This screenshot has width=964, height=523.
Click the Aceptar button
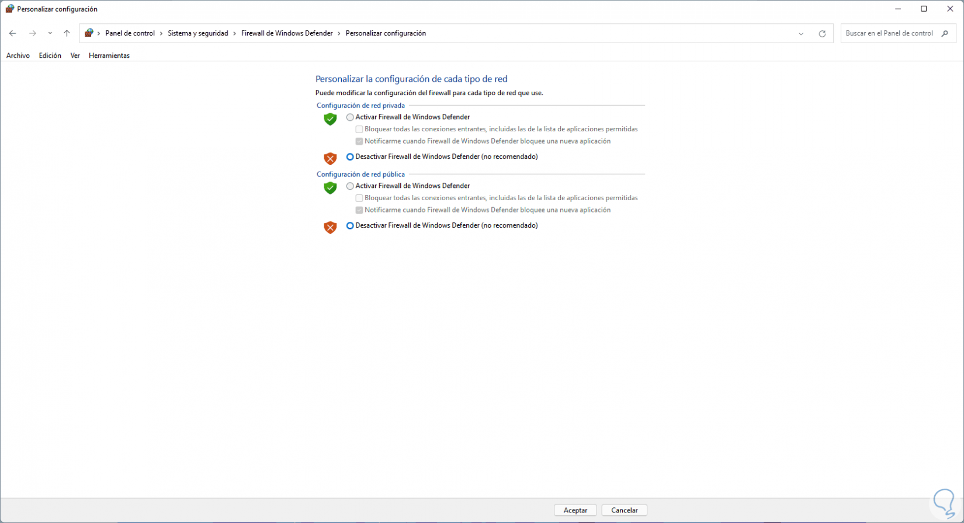(575, 510)
